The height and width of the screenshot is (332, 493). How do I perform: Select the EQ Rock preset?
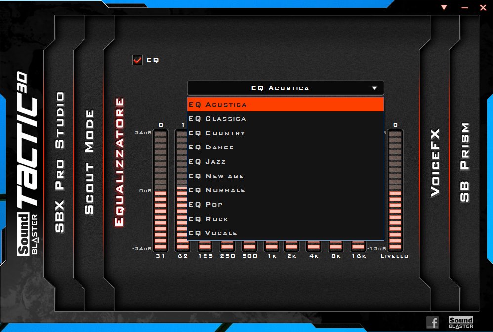286,219
